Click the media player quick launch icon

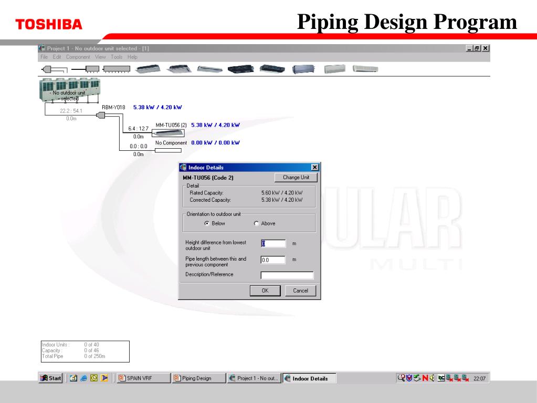point(104,378)
